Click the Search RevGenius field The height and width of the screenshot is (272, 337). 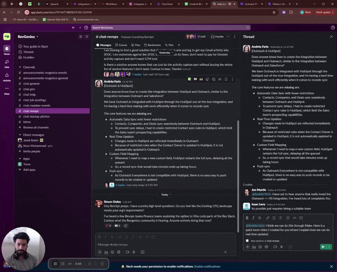(x=170, y=28)
